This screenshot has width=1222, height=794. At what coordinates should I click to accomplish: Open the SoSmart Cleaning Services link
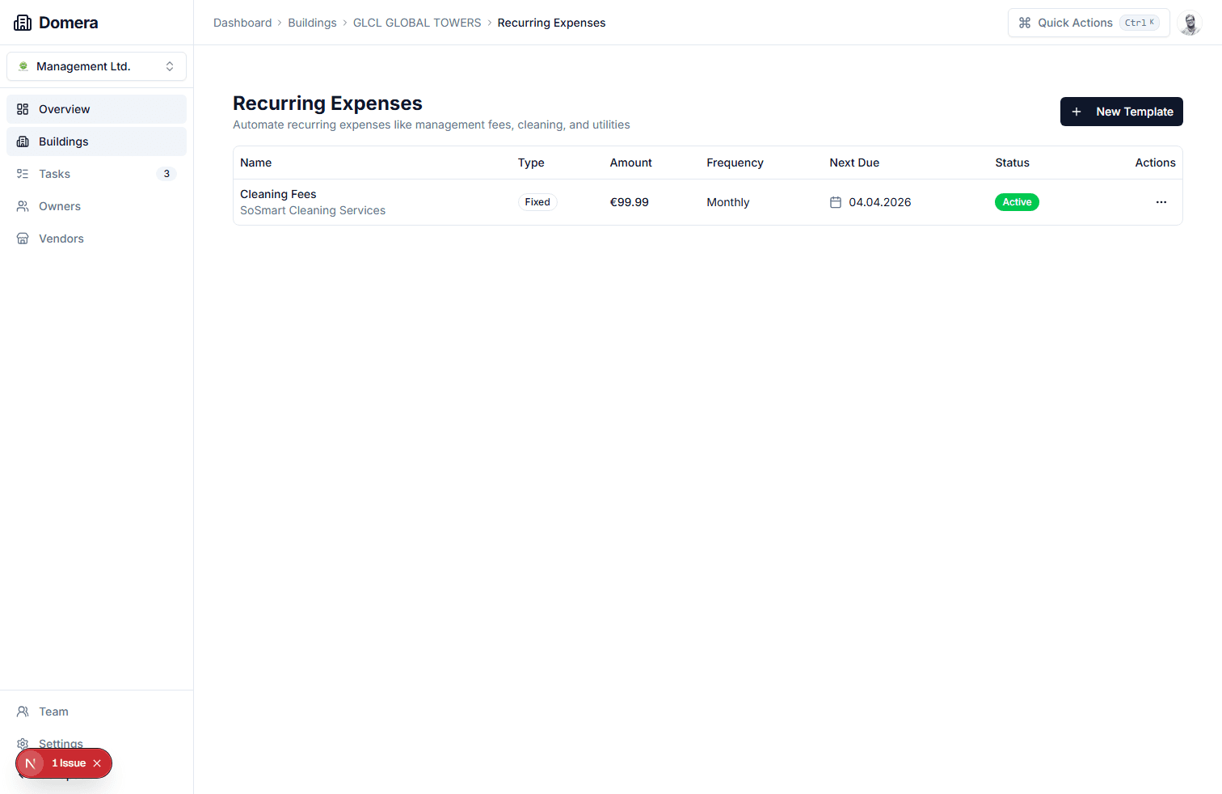312,209
